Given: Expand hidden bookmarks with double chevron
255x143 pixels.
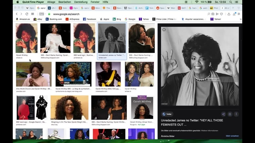Looking at the screenshot, I should point(241,19).
